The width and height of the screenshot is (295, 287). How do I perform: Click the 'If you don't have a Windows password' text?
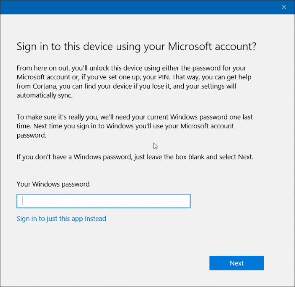(x=135, y=157)
